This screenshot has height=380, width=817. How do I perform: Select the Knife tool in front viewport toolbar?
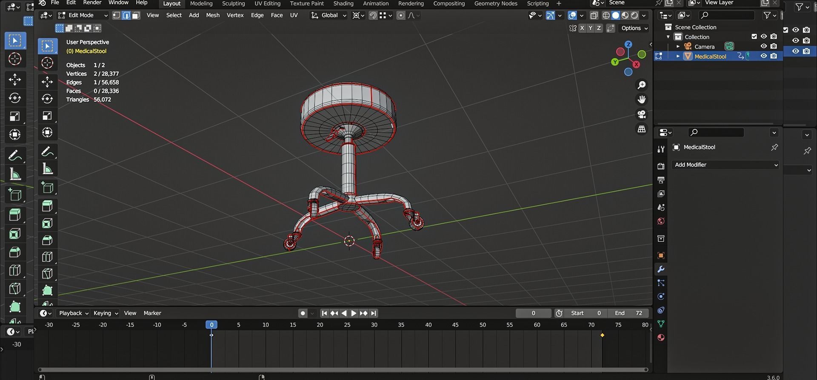(x=47, y=274)
